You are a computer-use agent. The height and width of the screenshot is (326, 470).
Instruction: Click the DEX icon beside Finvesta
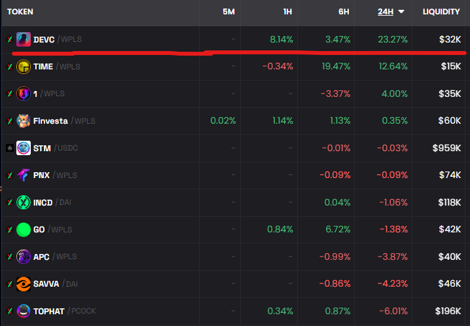pyautogui.click(x=10, y=121)
